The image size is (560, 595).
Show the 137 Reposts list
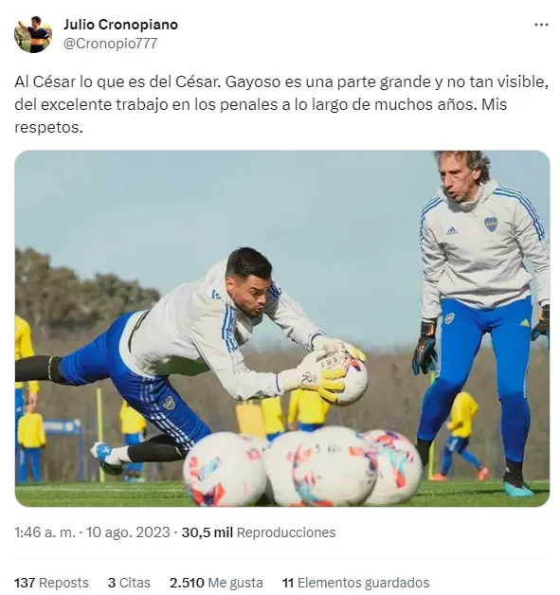point(51,583)
